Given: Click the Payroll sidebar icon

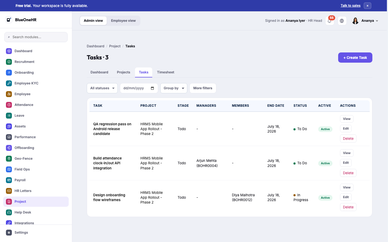Looking at the screenshot, I should [x=9, y=180].
